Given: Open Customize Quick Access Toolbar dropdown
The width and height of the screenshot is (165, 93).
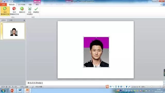Looking at the screenshot, I should (14, 1).
